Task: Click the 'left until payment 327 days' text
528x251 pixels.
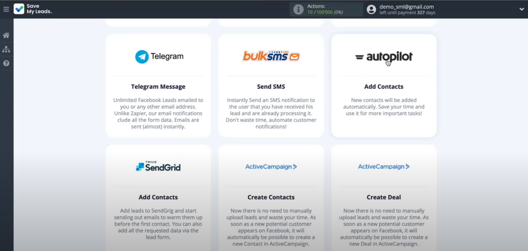Action: 407,13
